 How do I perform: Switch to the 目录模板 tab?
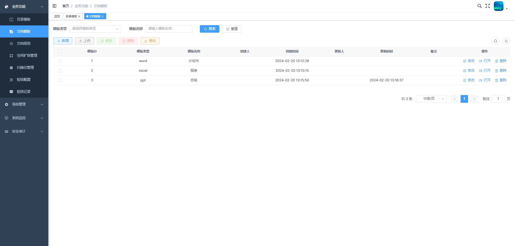[x=73, y=16]
